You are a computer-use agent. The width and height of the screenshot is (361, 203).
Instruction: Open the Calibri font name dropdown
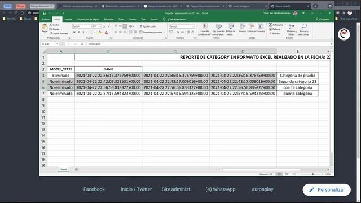(91, 27)
